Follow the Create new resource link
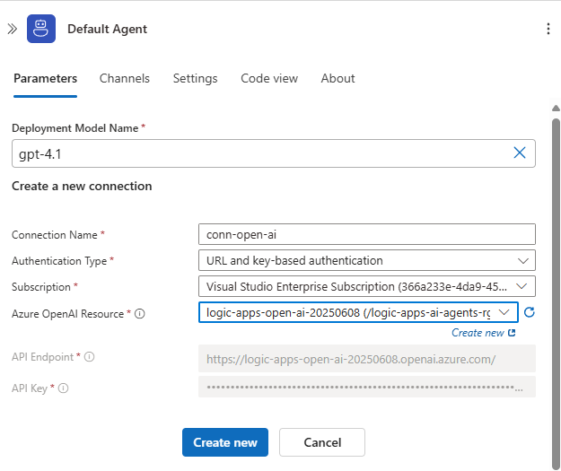 483,333
